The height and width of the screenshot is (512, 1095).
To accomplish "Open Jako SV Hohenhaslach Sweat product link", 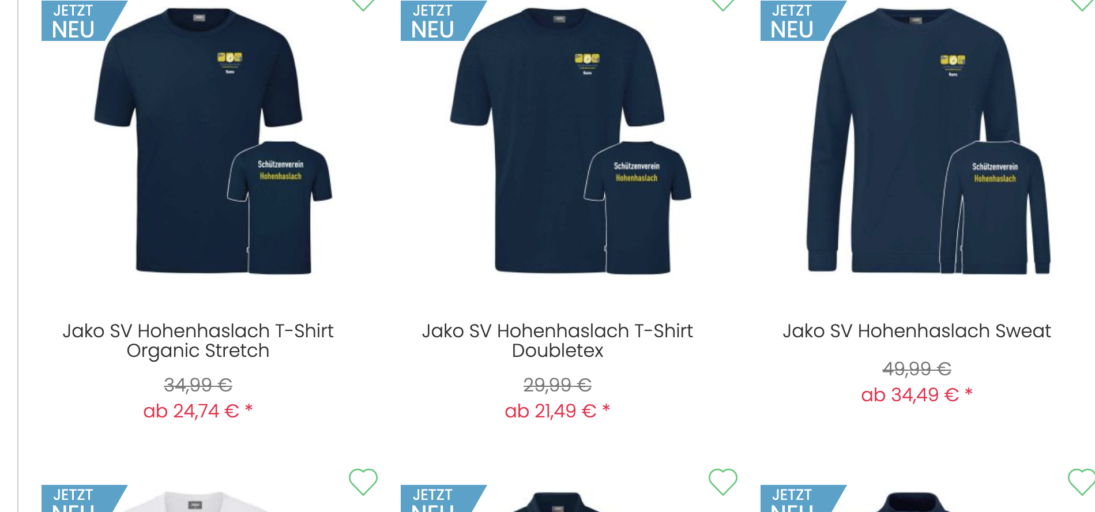I will [x=917, y=331].
